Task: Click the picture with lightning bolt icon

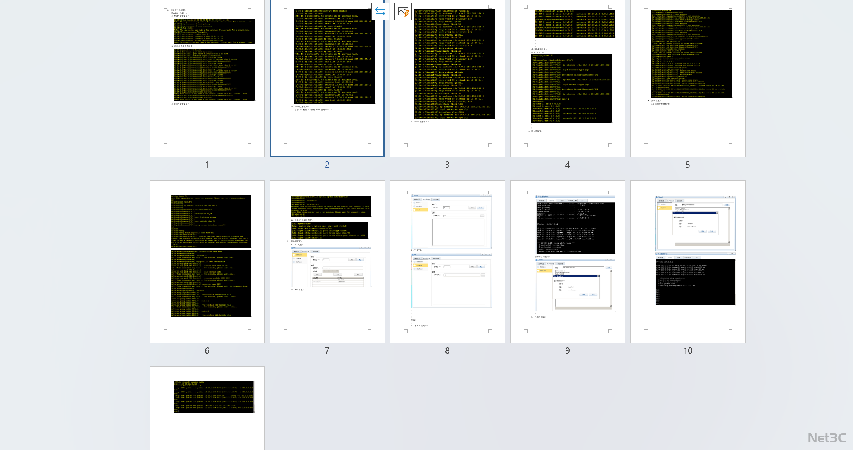Action: click(x=403, y=12)
